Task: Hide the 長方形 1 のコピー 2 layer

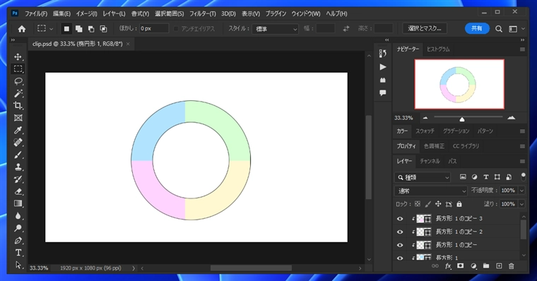Action: pyautogui.click(x=400, y=232)
